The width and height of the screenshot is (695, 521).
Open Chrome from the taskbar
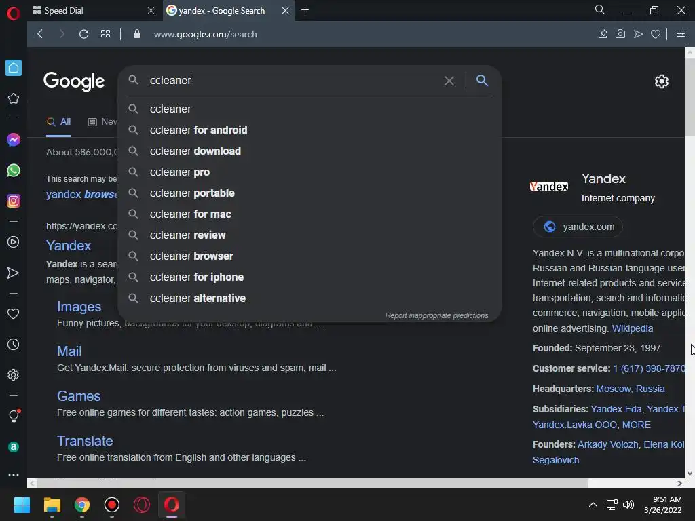(82, 505)
